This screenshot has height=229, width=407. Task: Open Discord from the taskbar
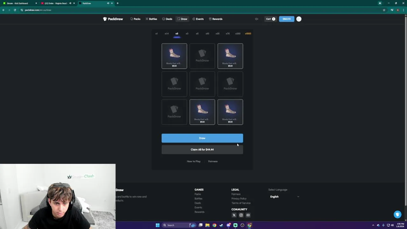228,225
